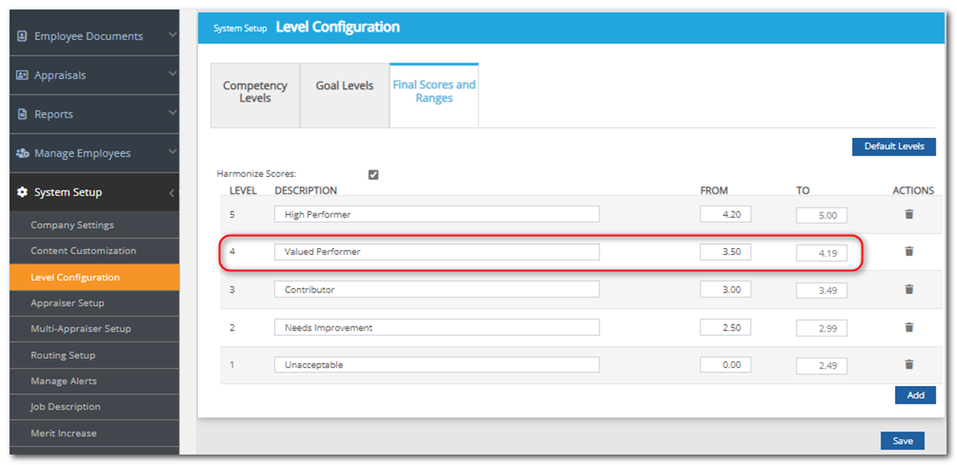Image resolution: width=957 pixels, height=465 pixels.
Task: Collapse the System Setup section arrow
Action: tap(172, 193)
